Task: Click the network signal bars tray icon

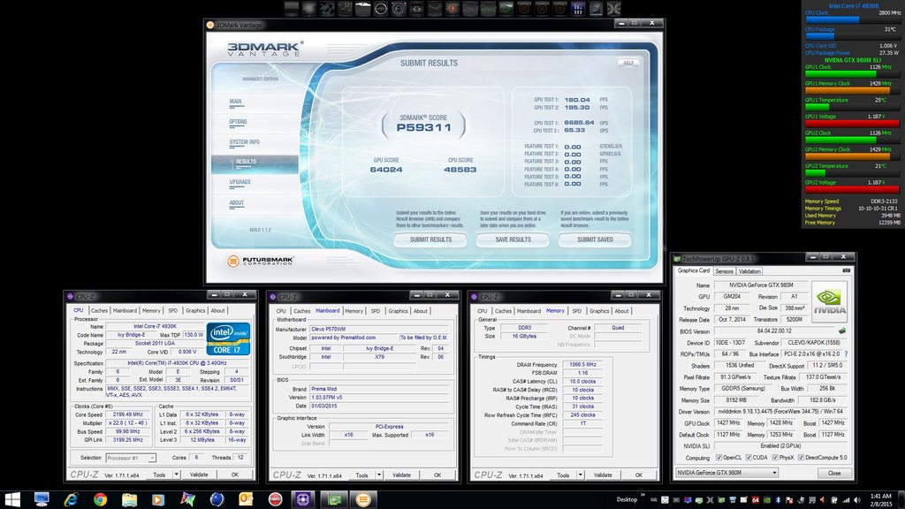Action: click(846, 500)
